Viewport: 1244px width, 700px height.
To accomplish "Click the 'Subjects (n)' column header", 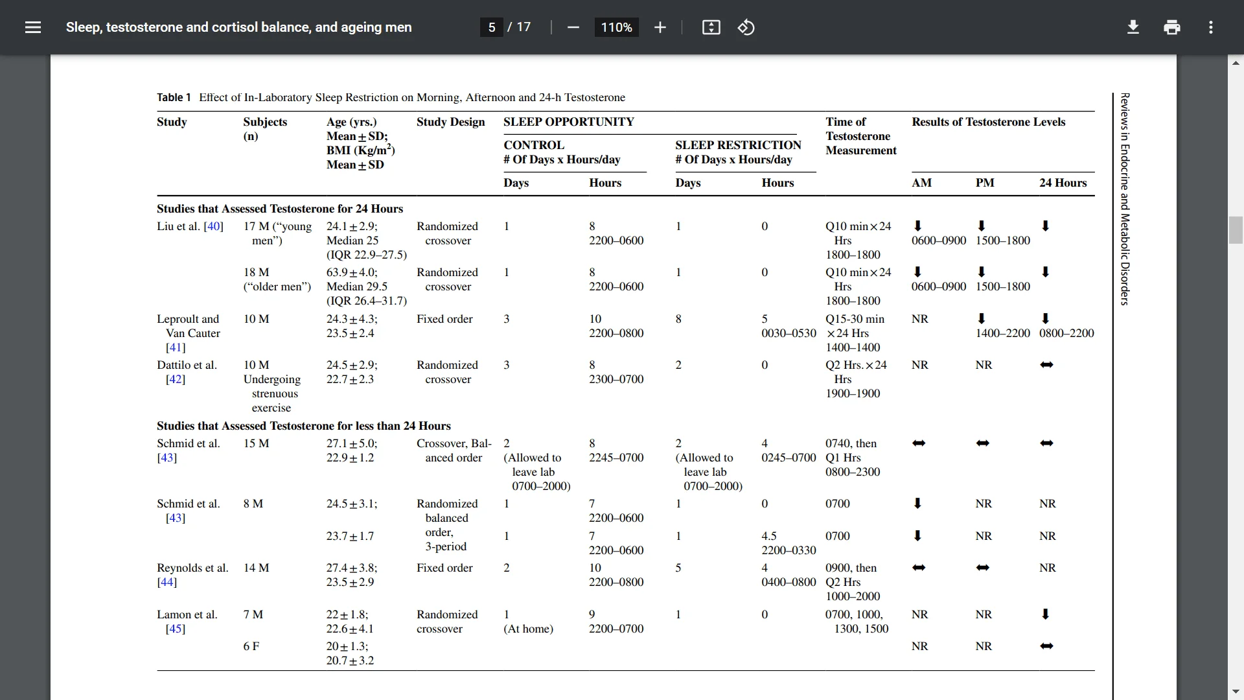I will (265, 129).
